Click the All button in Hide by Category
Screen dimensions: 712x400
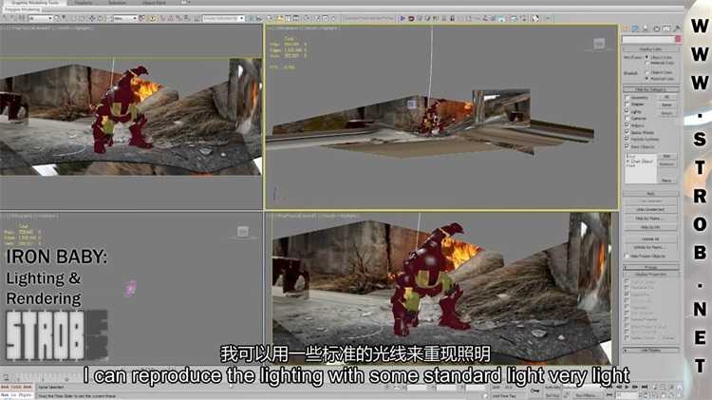click(666, 97)
